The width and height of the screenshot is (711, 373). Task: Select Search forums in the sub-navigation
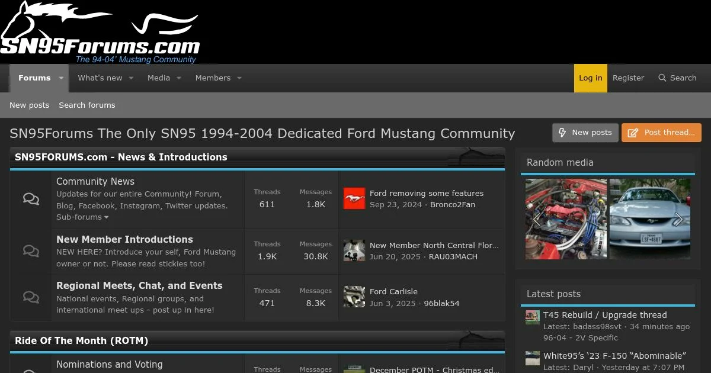tap(87, 105)
